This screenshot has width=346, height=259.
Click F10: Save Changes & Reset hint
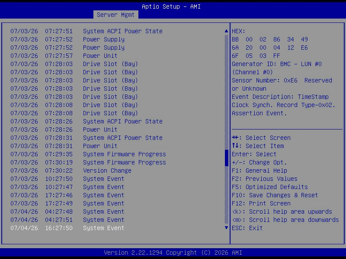pos(275,195)
